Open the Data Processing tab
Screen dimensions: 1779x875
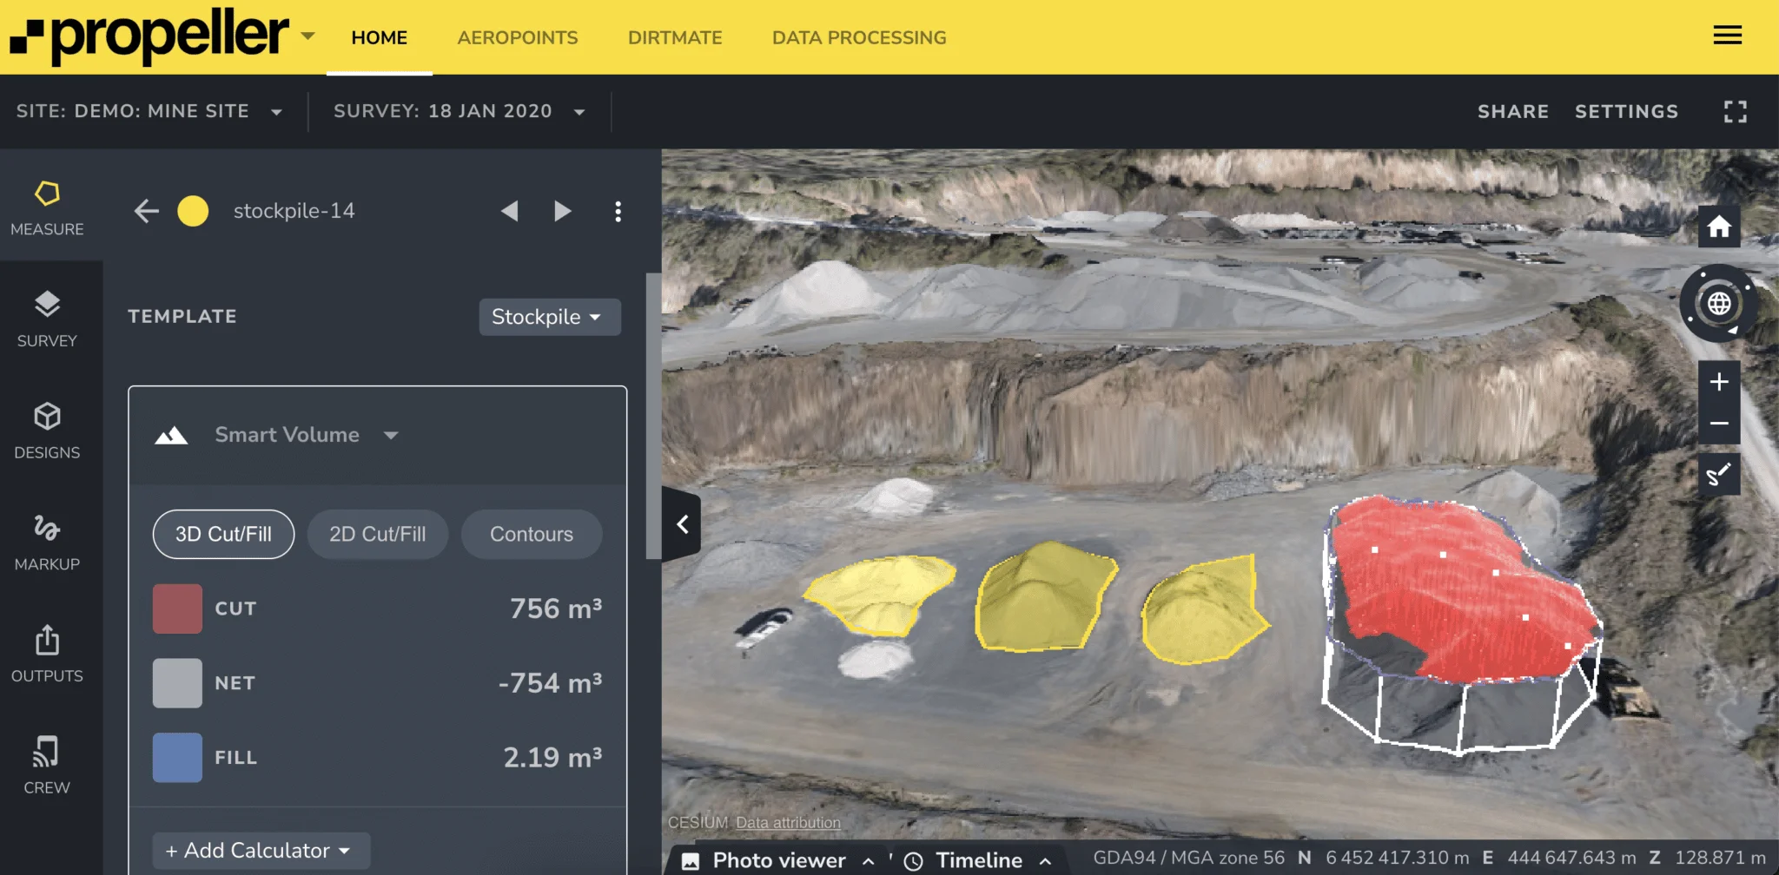point(858,37)
